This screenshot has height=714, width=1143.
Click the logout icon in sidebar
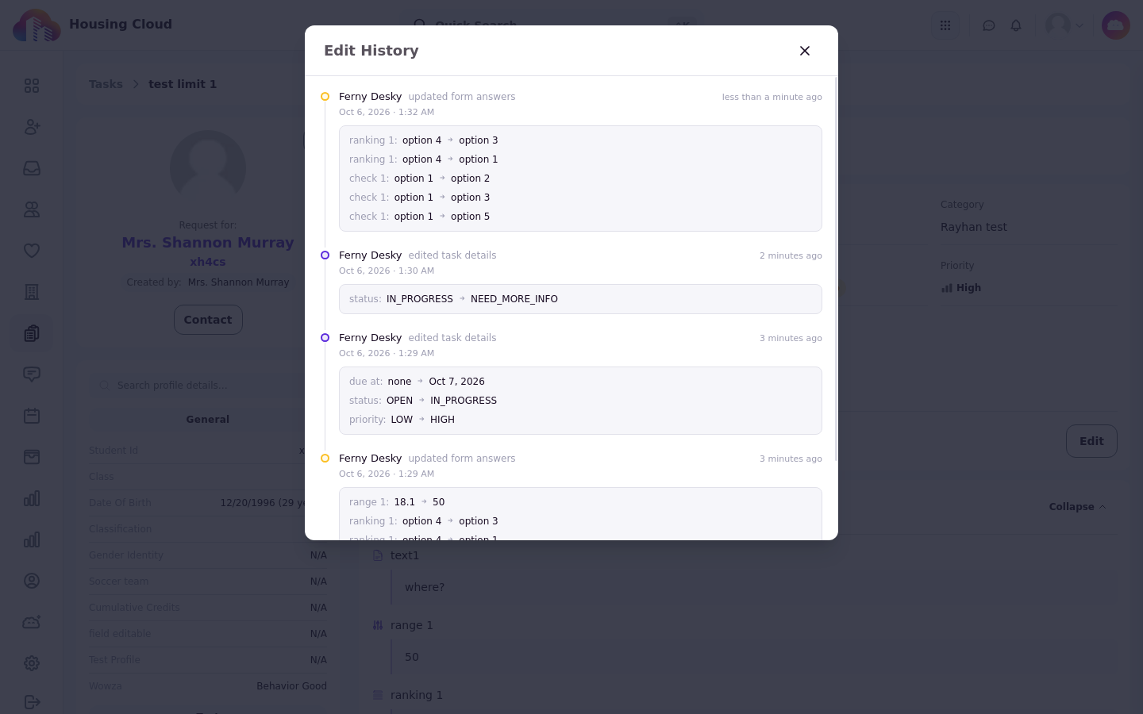coord(32,702)
